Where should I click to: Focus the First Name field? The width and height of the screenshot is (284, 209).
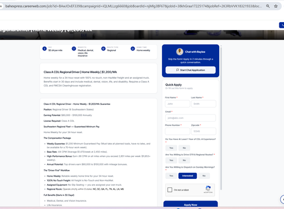[177, 104]
